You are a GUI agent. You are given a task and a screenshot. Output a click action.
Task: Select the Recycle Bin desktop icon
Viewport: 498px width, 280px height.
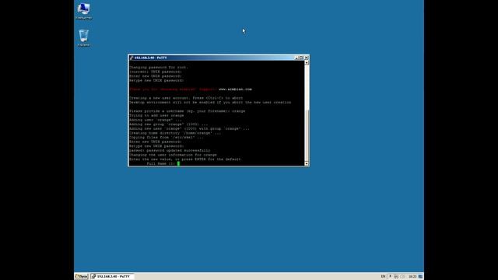[83, 38]
